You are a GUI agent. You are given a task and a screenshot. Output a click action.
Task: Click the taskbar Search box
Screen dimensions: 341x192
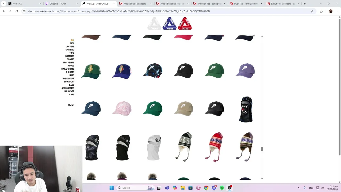pos(136,188)
